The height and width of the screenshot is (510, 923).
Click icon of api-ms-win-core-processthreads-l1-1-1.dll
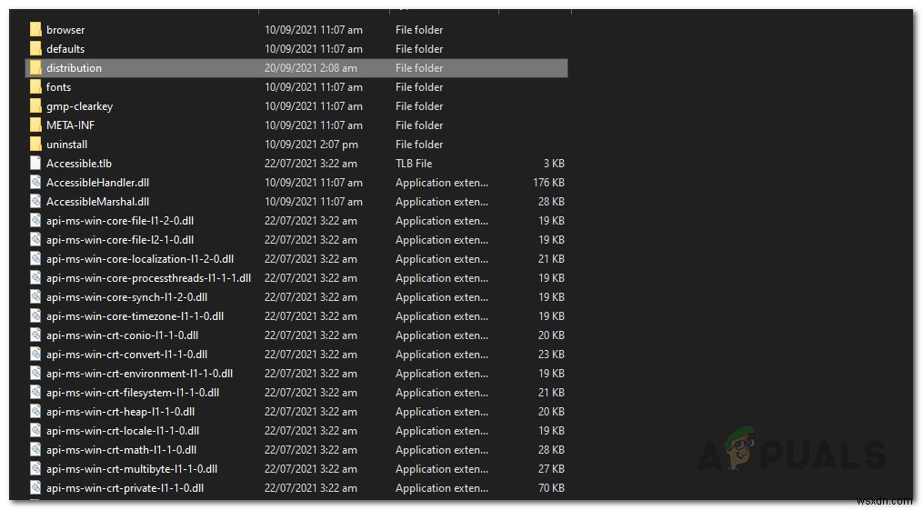tap(35, 278)
